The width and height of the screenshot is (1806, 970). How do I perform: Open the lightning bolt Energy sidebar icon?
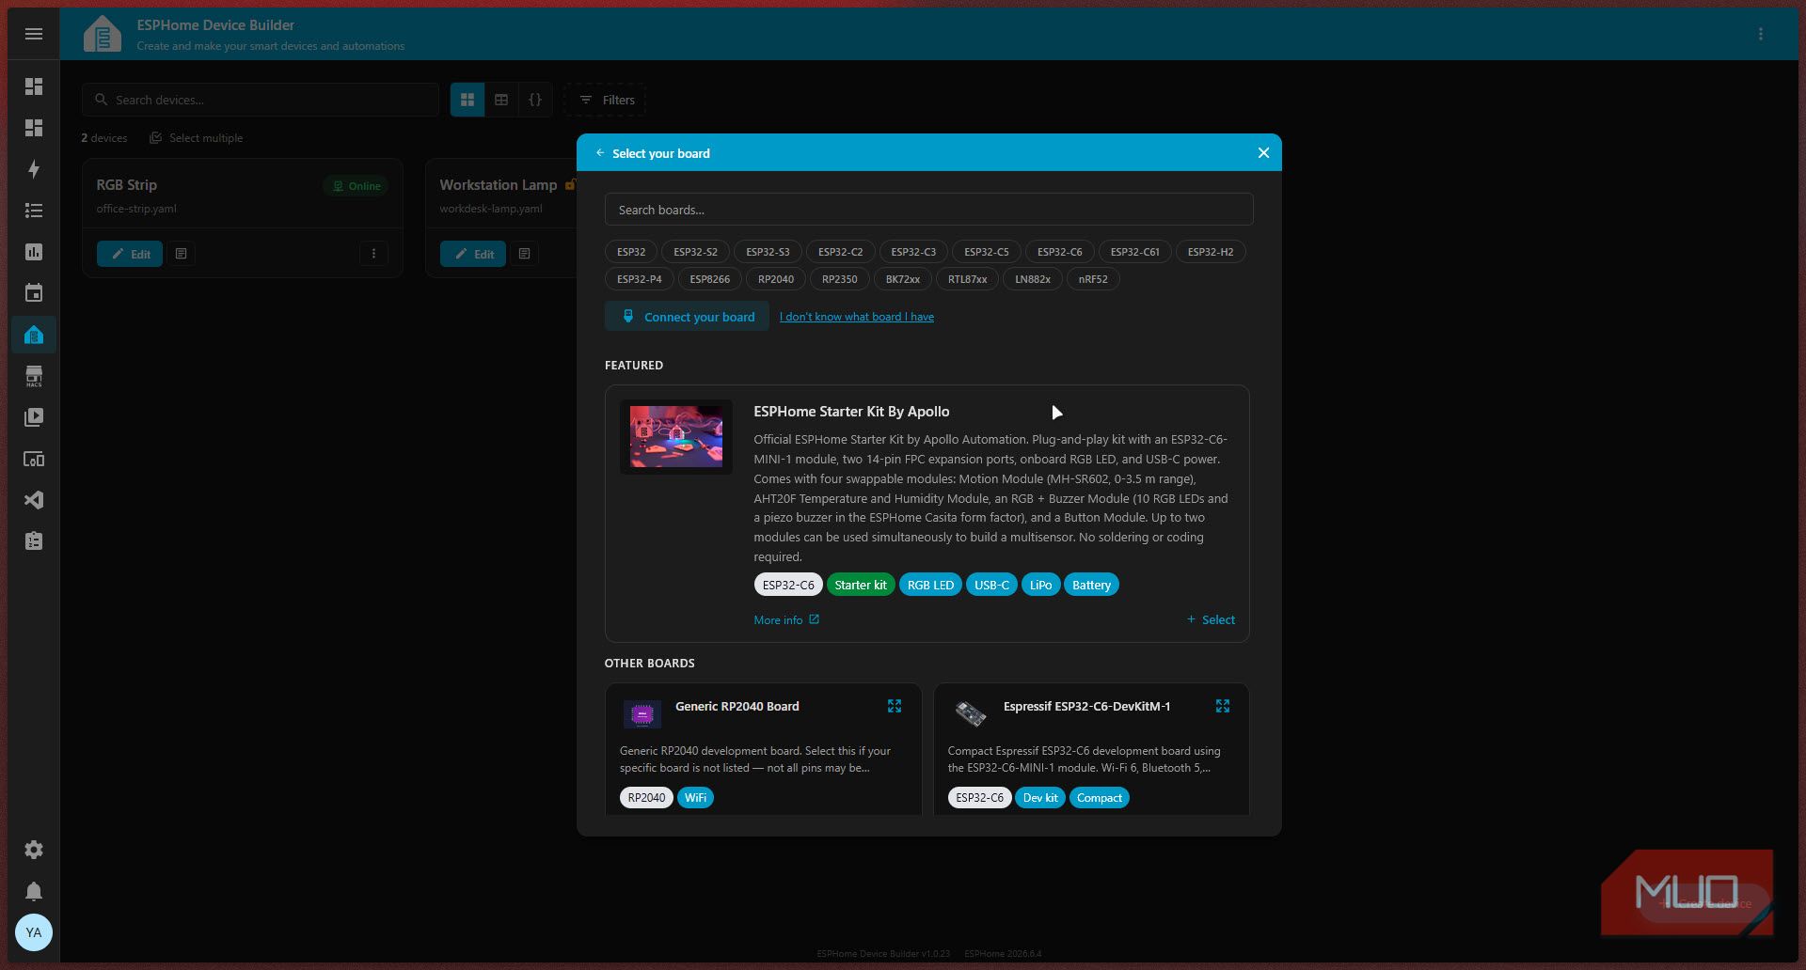(x=34, y=169)
